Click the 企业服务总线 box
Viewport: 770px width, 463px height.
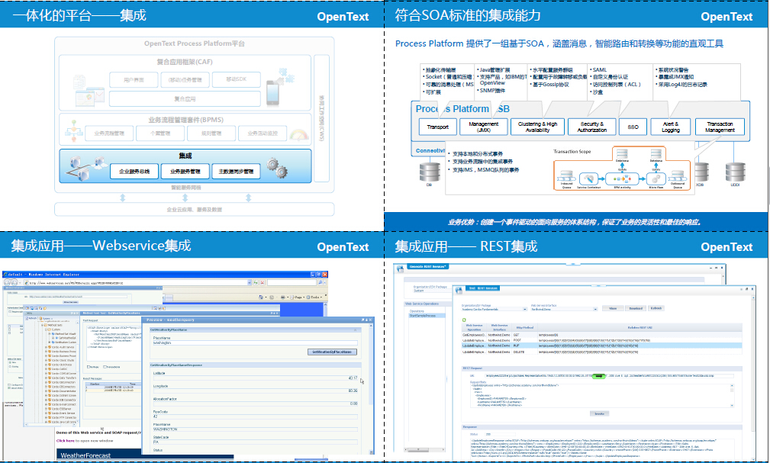tap(134, 172)
